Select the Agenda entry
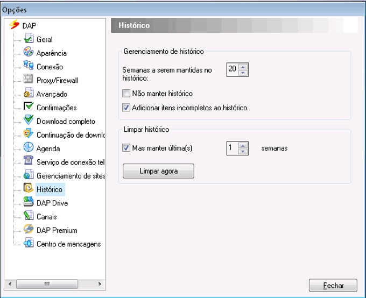This screenshot has height=298, width=366. tap(48, 148)
